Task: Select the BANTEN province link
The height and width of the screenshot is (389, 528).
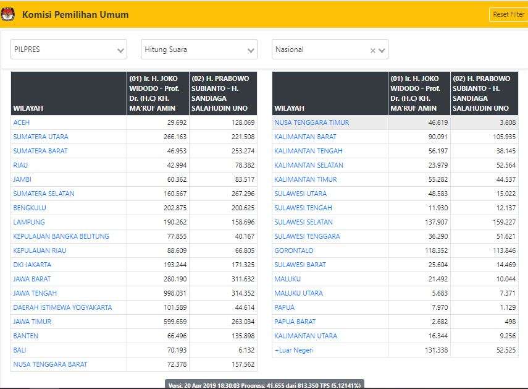Action: 25,336
